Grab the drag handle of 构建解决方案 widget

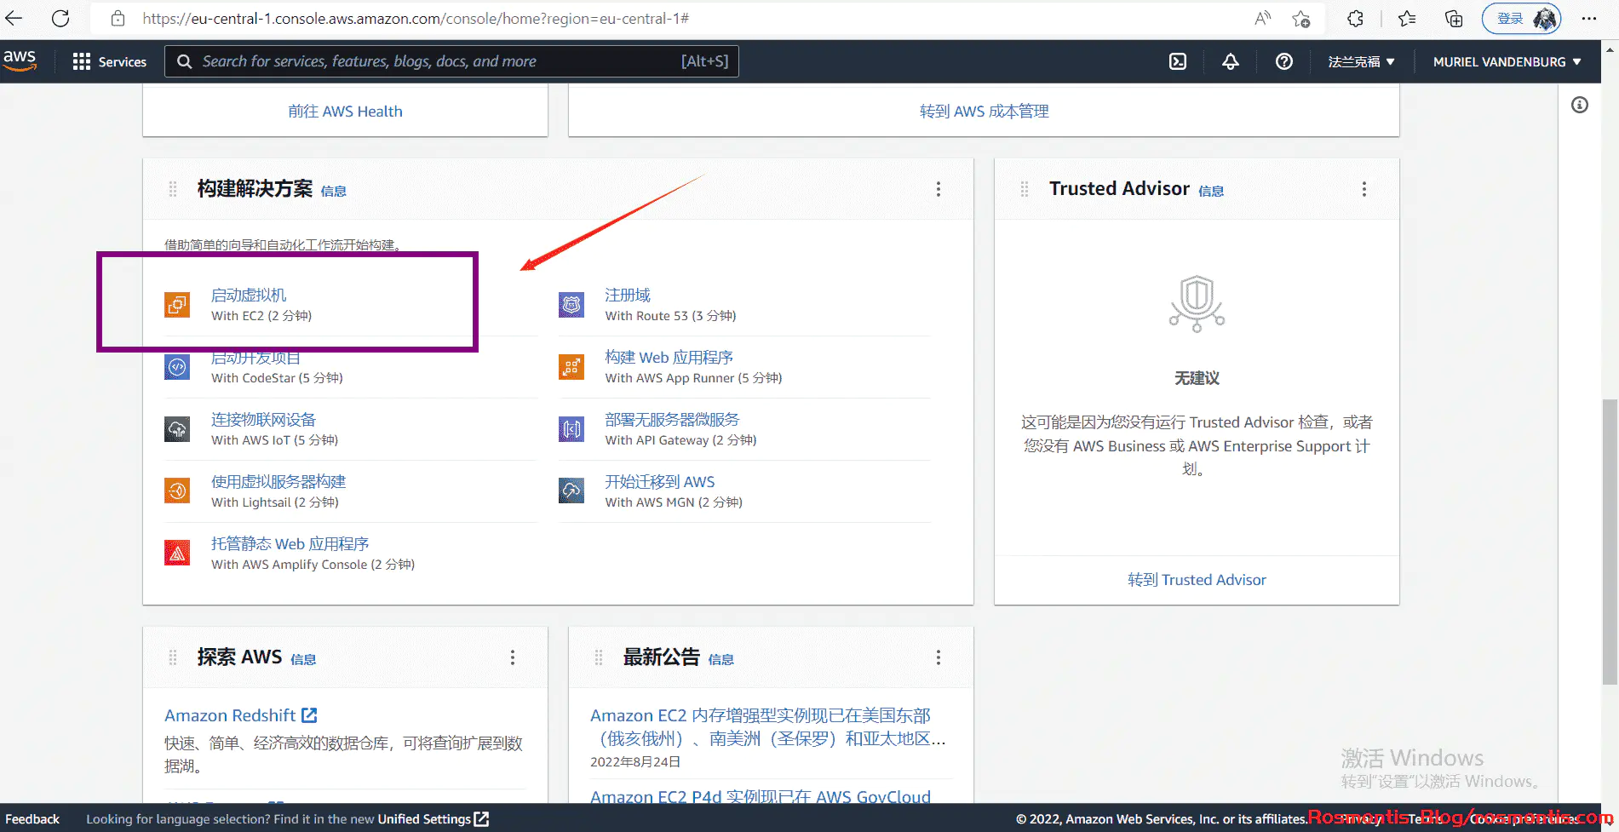pyautogui.click(x=173, y=189)
